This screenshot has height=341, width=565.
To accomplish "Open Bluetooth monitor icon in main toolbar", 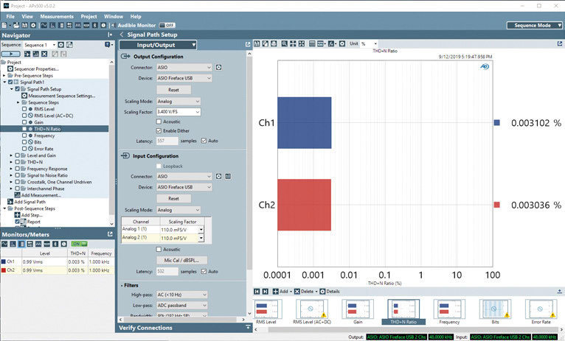I will [95, 25].
